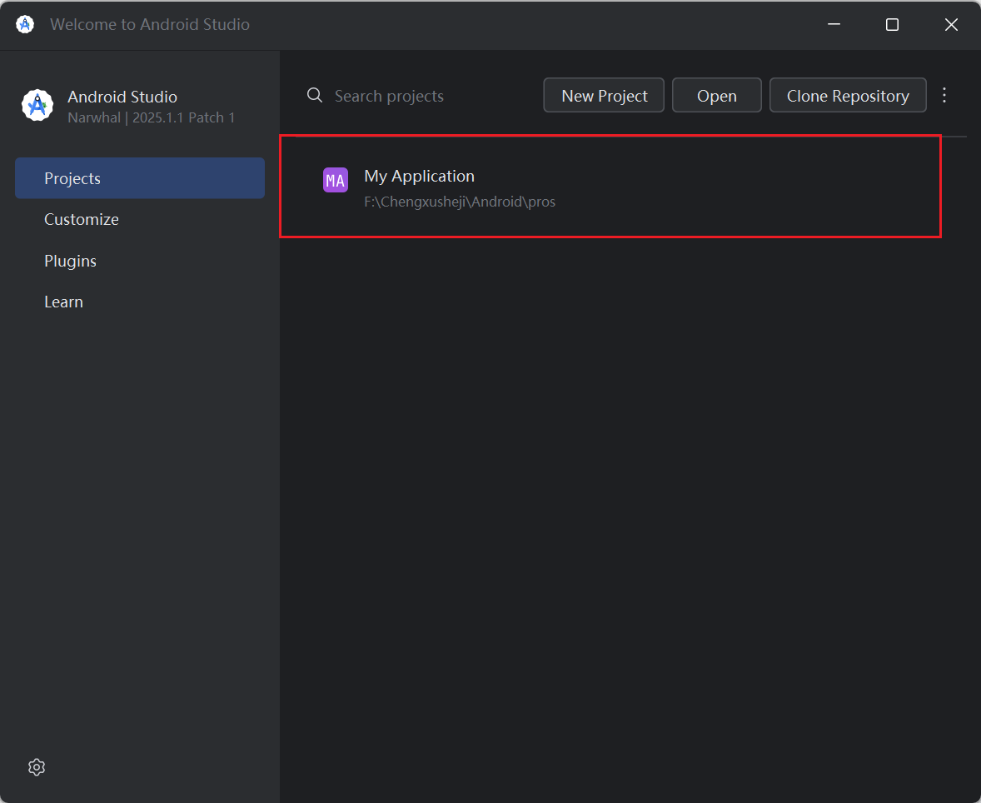
Task: Switch to the Customize tab
Action: [140, 219]
